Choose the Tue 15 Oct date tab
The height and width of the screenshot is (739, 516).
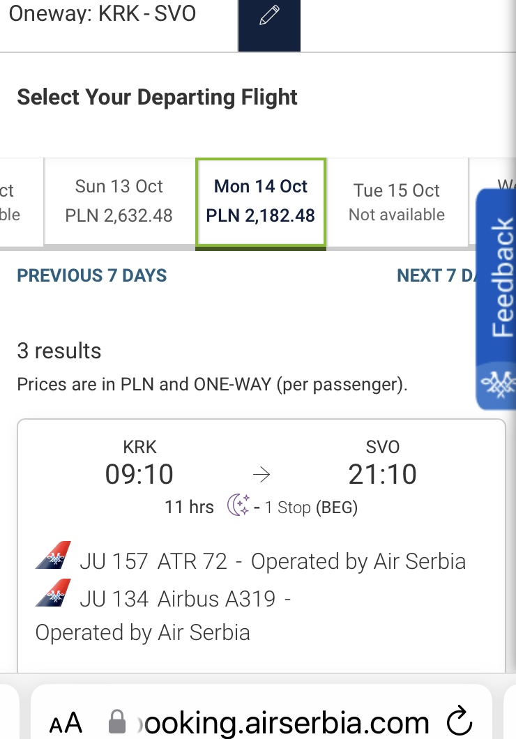click(396, 201)
